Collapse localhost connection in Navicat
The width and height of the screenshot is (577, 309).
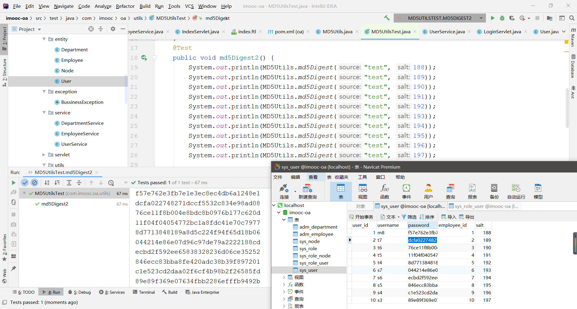[274, 205]
